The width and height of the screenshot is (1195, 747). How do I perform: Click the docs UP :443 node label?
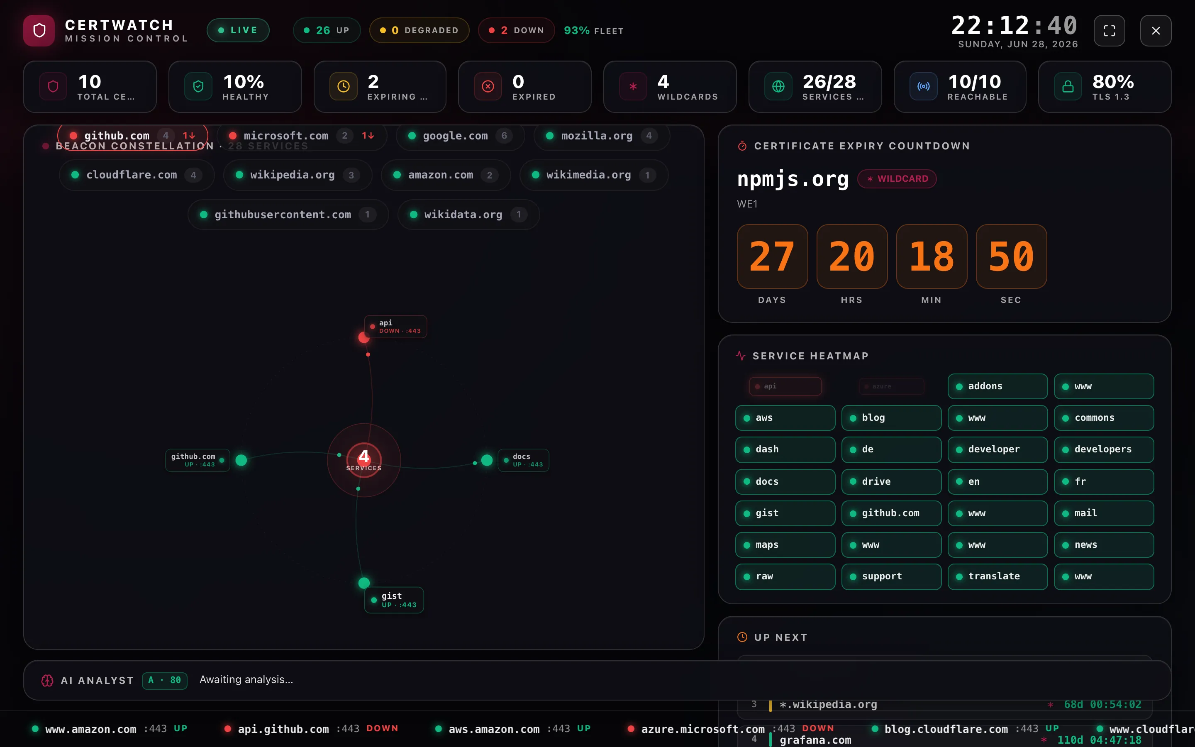pos(523,460)
